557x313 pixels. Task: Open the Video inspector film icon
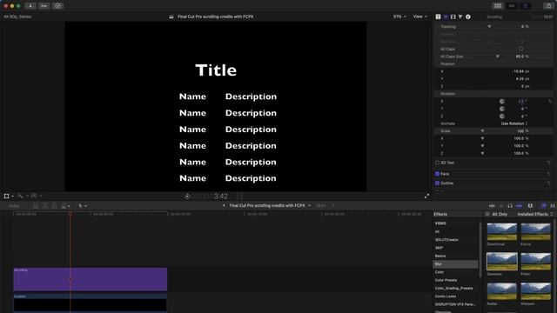point(453,17)
